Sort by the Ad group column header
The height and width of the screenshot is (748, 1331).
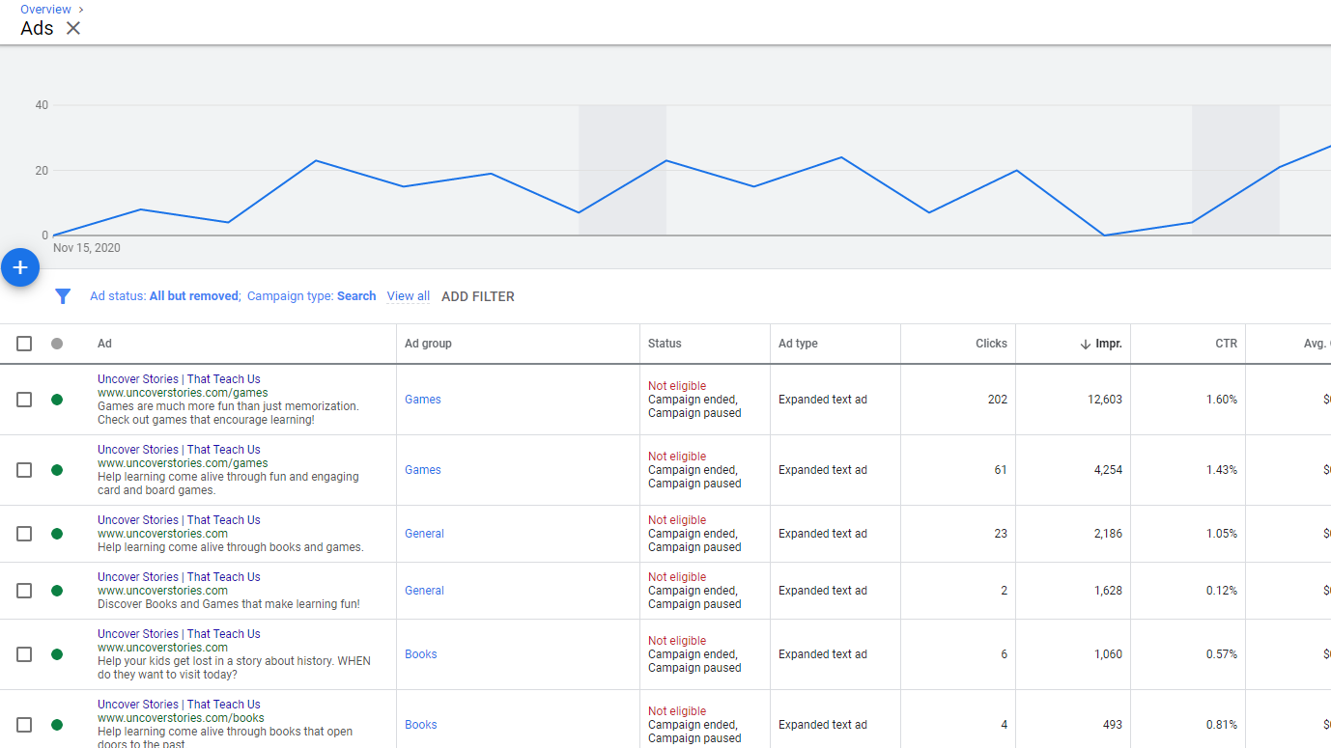tap(428, 344)
